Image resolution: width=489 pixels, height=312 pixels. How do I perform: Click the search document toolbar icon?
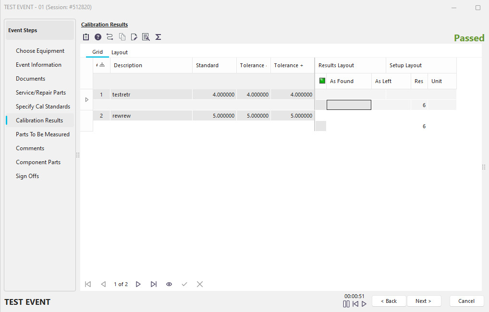tap(146, 37)
